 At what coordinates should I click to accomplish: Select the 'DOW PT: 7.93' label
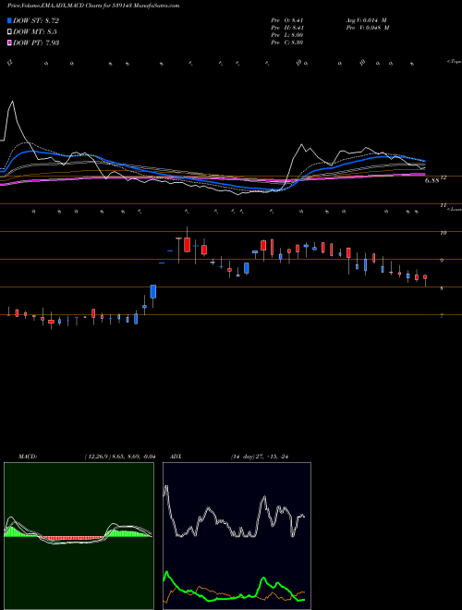(x=36, y=43)
